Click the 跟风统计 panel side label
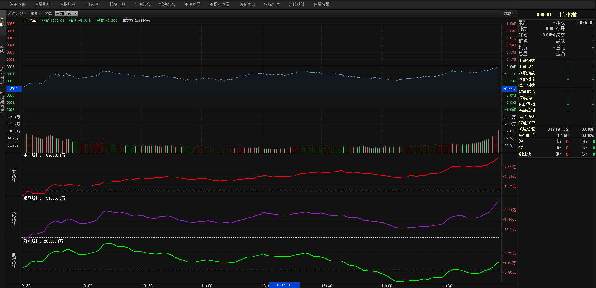The height and width of the screenshot is (288, 596). [14, 217]
